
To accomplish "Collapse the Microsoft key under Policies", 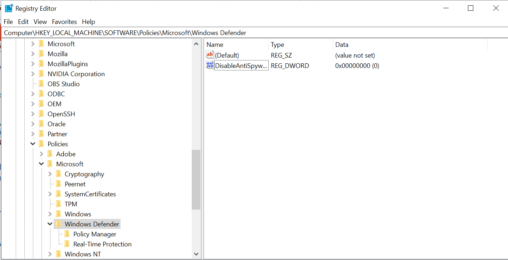I will tap(41, 164).
